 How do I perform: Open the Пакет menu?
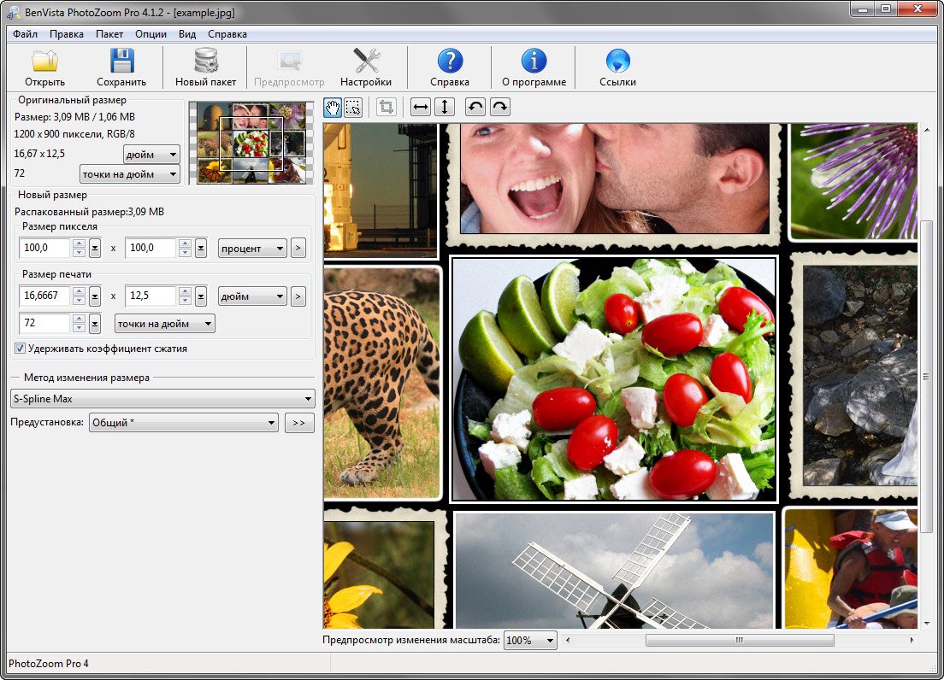109,34
